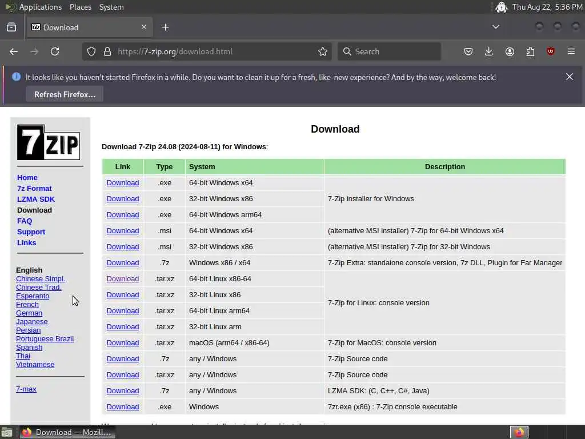Open the 7-max link
The width and height of the screenshot is (585, 439).
click(x=26, y=389)
